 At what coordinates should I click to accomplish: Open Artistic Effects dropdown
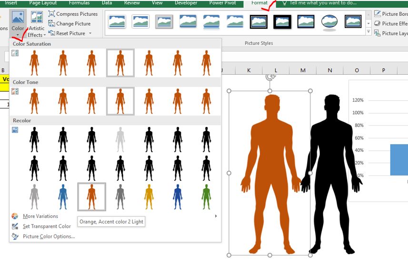37,24
